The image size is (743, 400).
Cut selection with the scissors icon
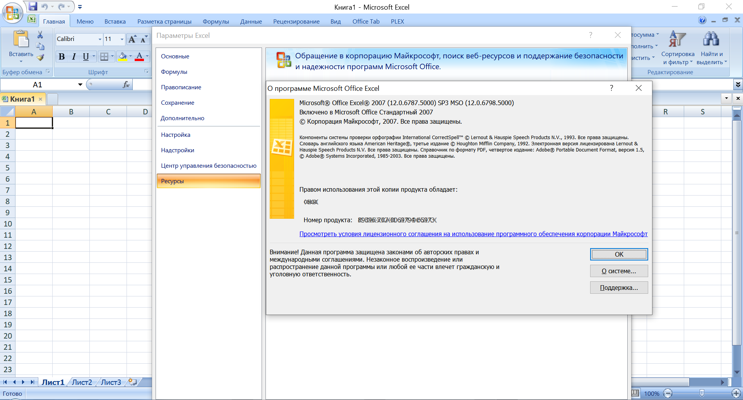coord(40,35)
